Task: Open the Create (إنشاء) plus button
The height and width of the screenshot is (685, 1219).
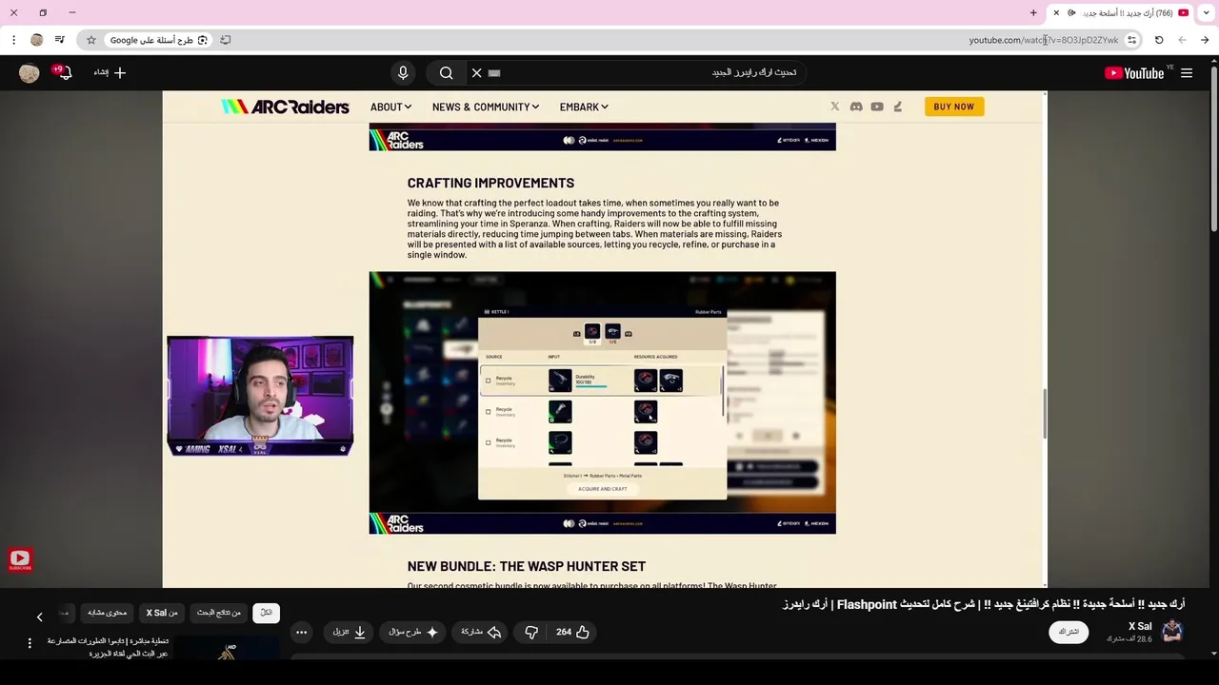Action: point(110,73)
